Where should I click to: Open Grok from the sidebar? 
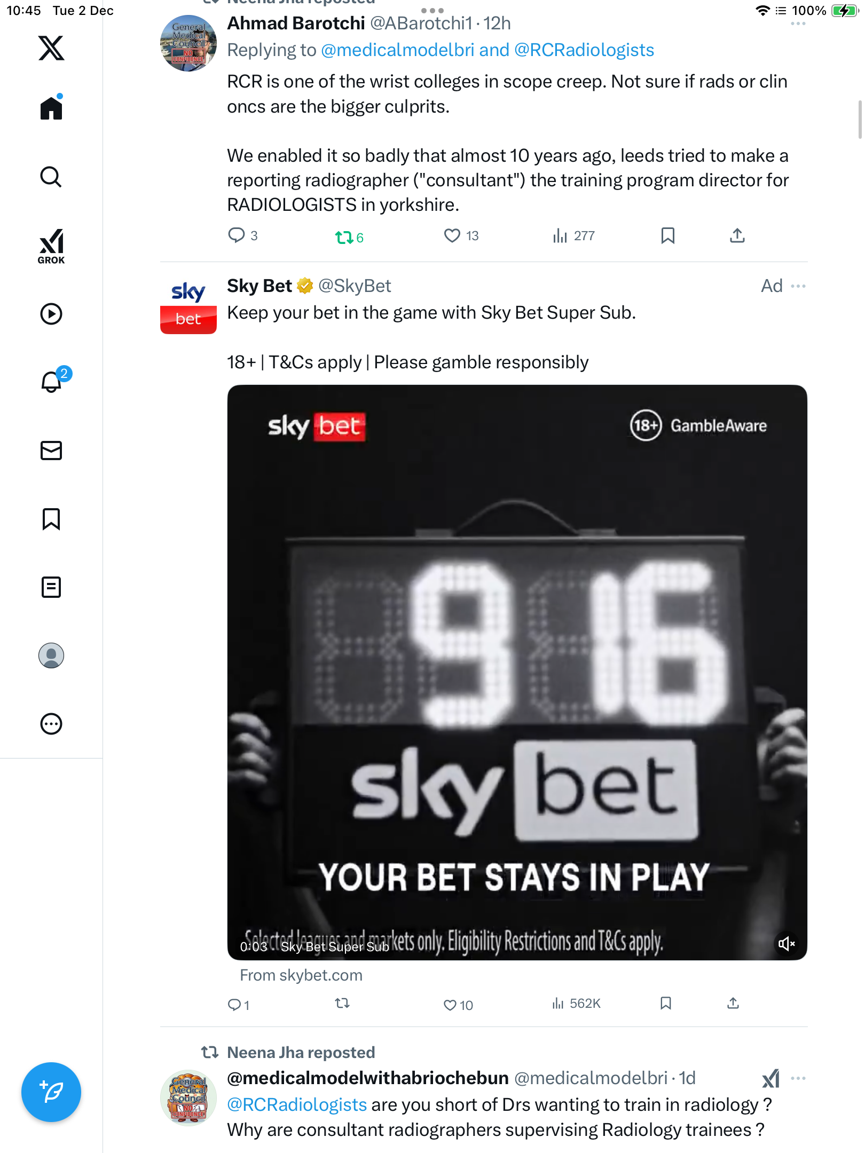point(51,247)
